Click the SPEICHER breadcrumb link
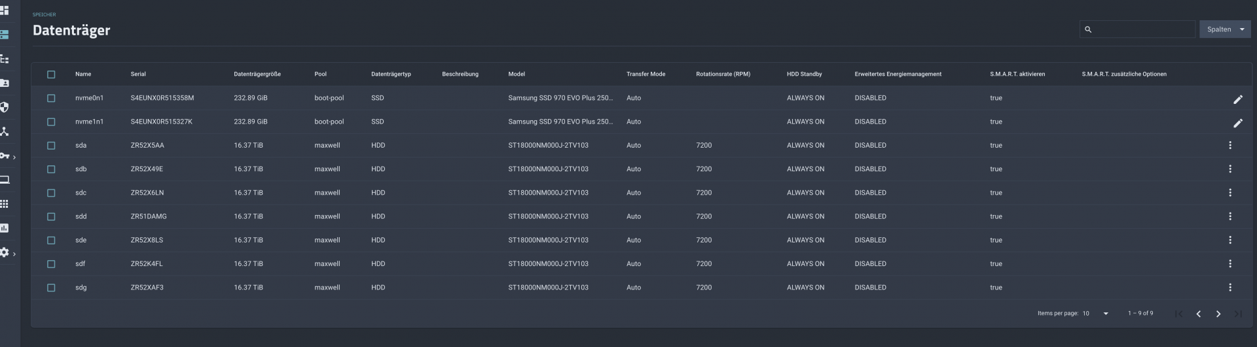The width and height of the screenshot is (1257, 347). 44,14
